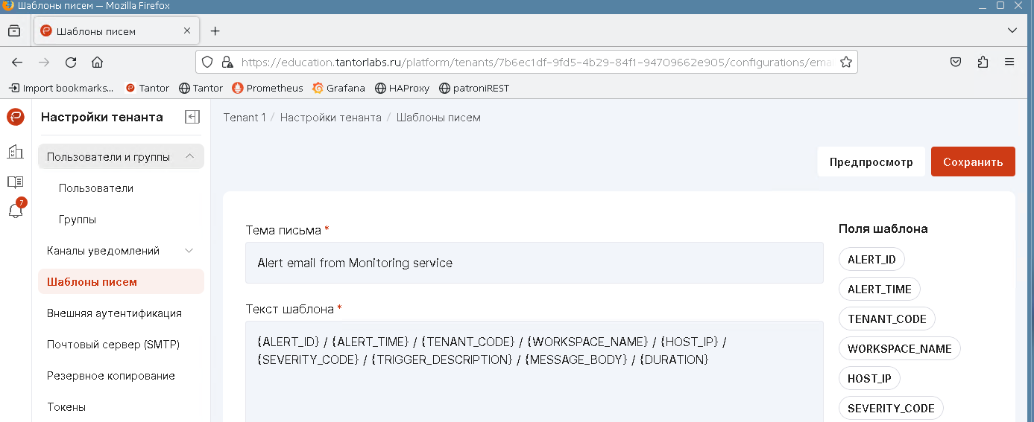
Task: Click the Тема письма input field
Action: click(x=534, y=263)
